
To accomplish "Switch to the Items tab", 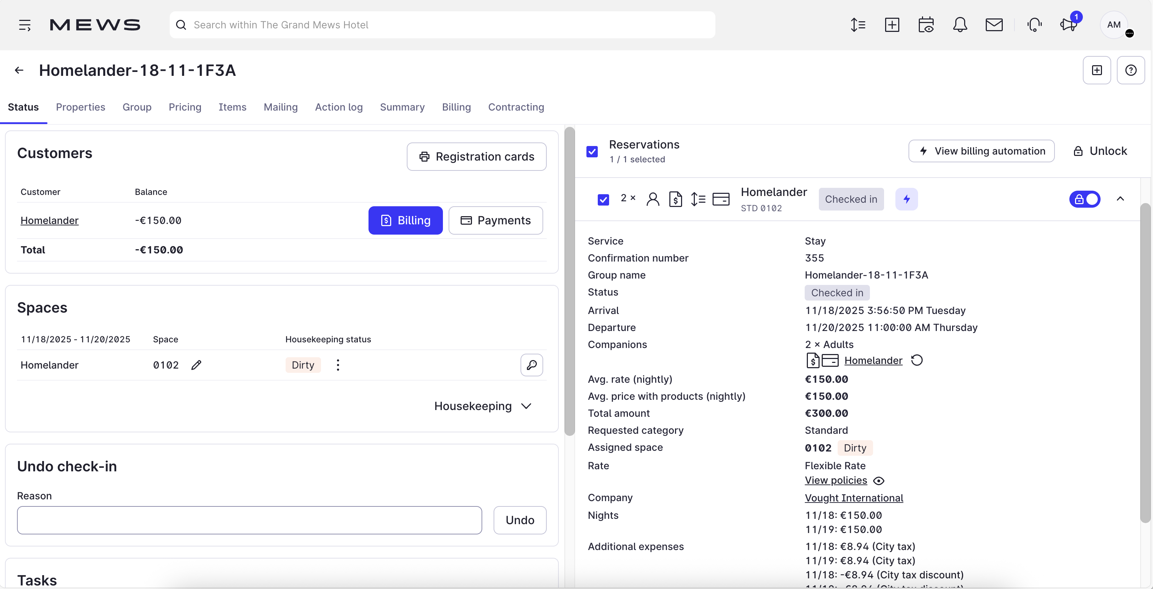I will pos(232,107).
